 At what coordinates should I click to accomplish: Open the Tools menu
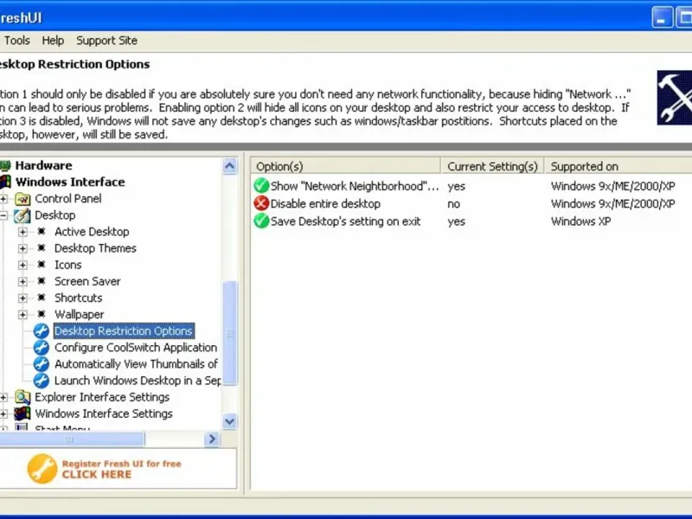tap(17, 41)
